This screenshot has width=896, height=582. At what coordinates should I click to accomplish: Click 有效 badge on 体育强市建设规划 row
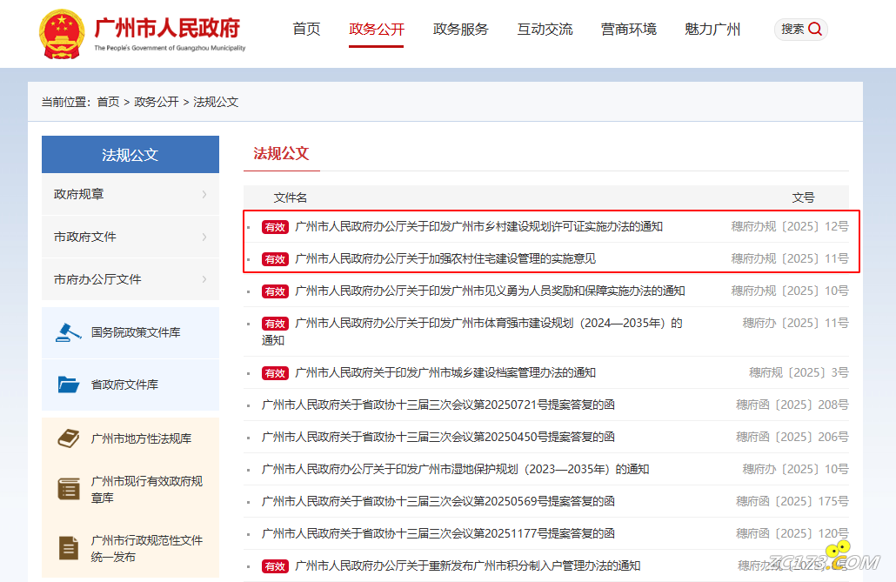point(275,324)
